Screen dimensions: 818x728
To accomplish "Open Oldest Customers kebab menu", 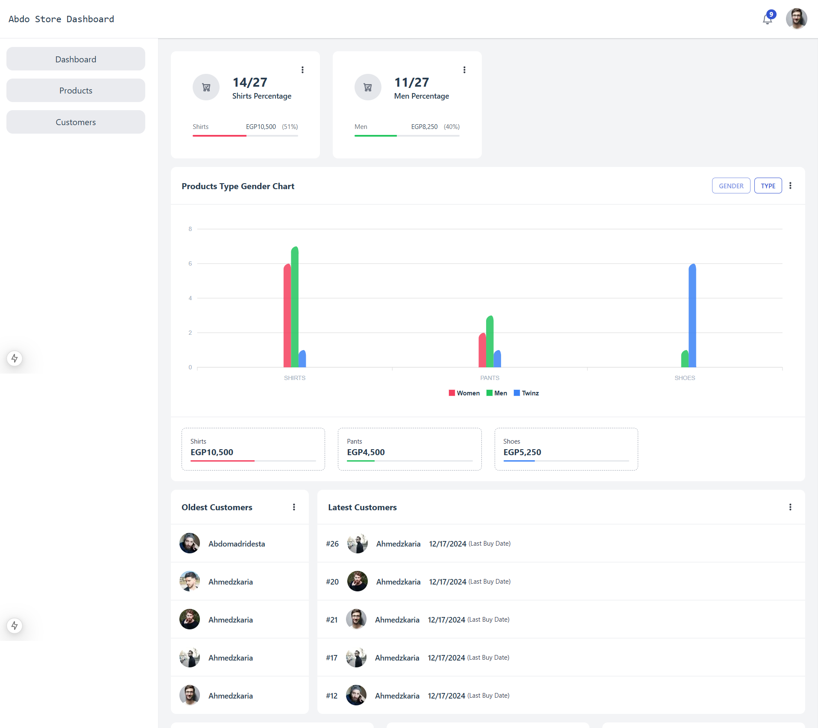I will coord(294,507).
